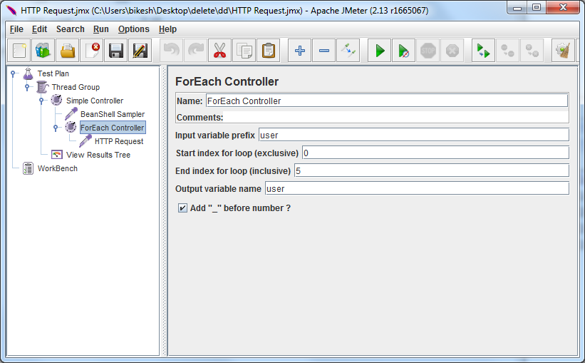Click the Input variable prefix field
Image resolution: width=585 pixels, height=363 pixels.
pyautogui.click(x=414, y=135)
